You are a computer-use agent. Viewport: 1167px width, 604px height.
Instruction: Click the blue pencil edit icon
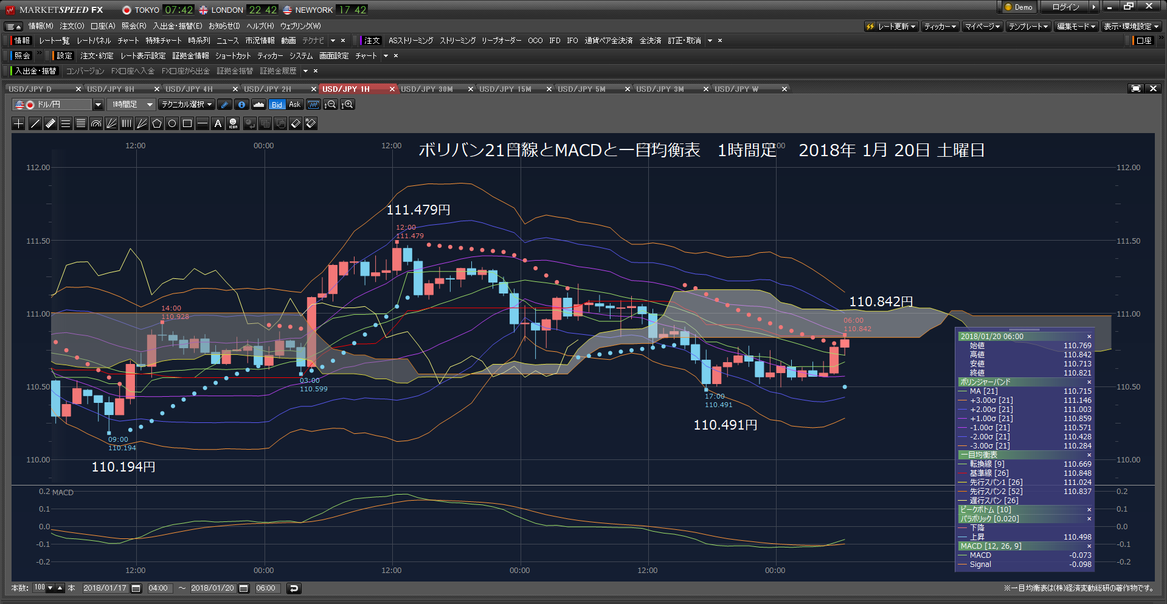pos(224,105)
